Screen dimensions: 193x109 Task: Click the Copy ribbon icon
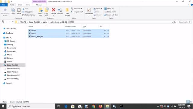pyautogui.click(x=13, y=11)
